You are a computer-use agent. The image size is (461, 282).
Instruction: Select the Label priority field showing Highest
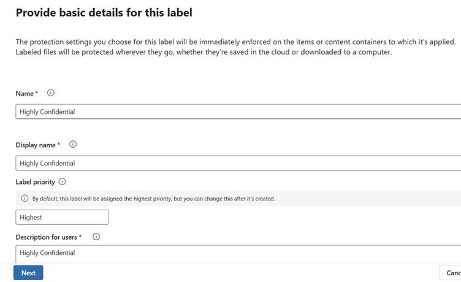[62, 217]
